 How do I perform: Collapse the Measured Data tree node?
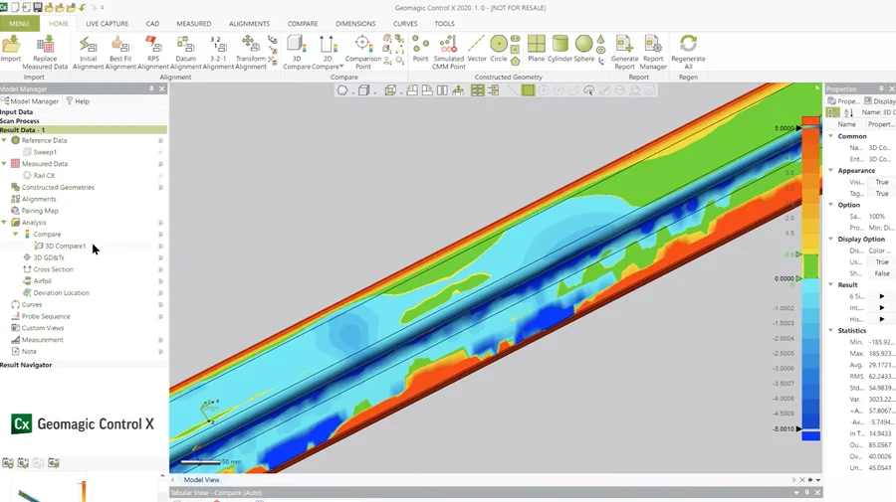click(x=5, y=164)
